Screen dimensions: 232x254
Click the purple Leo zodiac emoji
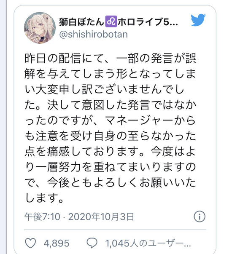(111, 21)
